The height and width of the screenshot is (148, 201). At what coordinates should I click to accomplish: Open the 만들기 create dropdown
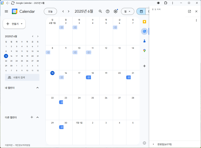pos(14,24)
